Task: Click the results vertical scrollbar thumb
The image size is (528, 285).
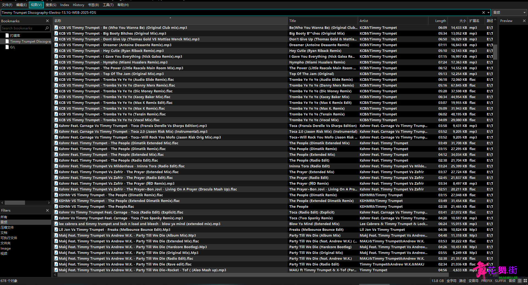Action: pyautogui.click(x=495, y=52)
